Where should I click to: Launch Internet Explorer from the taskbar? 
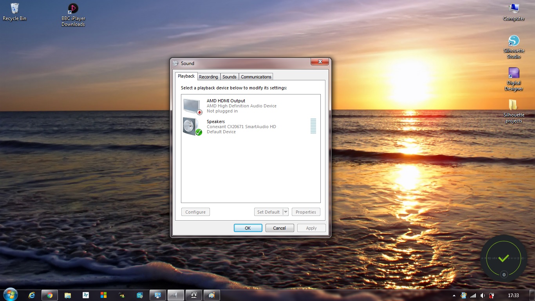32,295
